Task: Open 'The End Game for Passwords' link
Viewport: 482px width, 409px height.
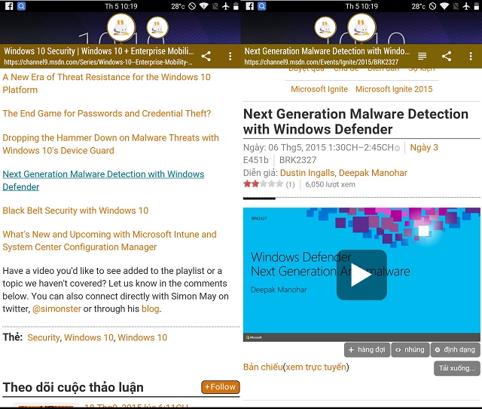Action: pyautogui.click(x=107, y=113)
